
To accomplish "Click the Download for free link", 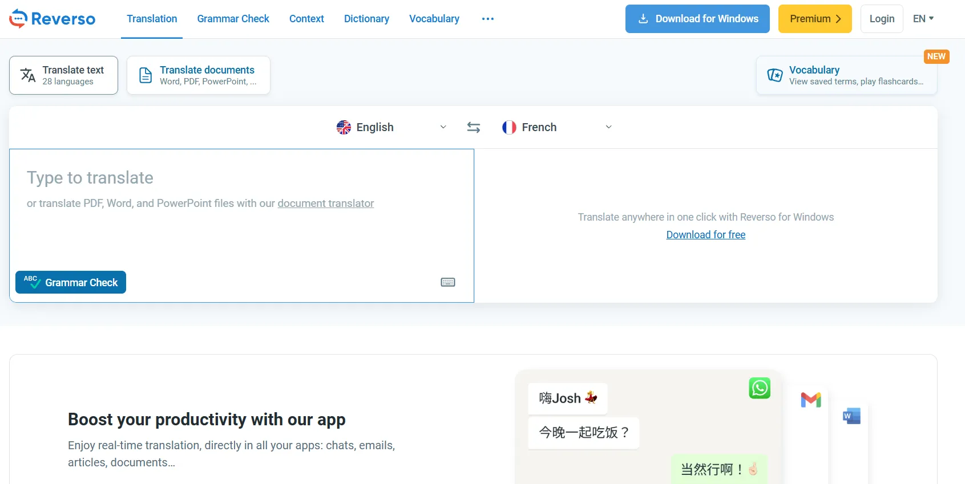I will pos(706,235).
